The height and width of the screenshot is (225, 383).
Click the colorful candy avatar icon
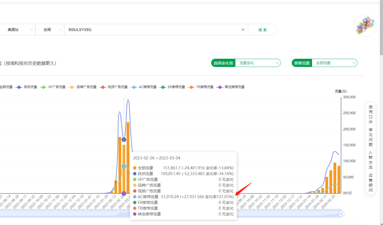(x=365, y=26)
